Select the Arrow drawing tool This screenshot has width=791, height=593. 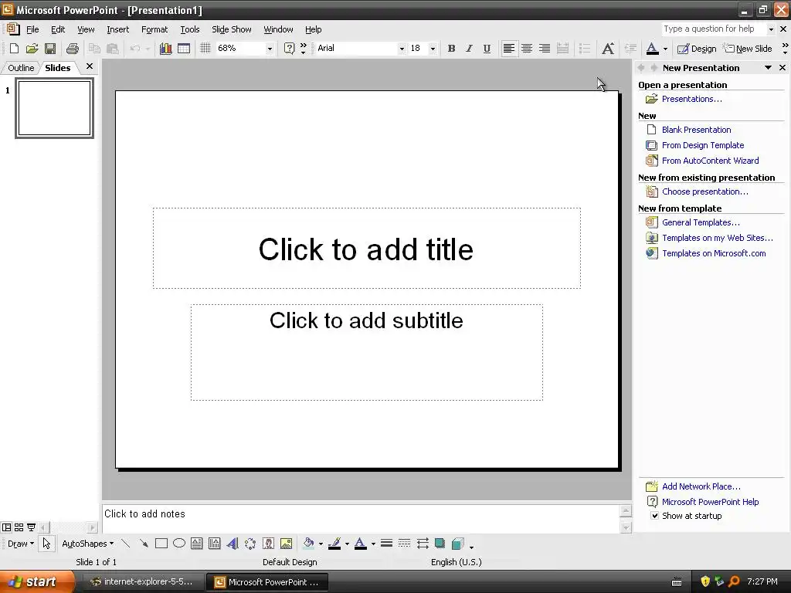144,544
